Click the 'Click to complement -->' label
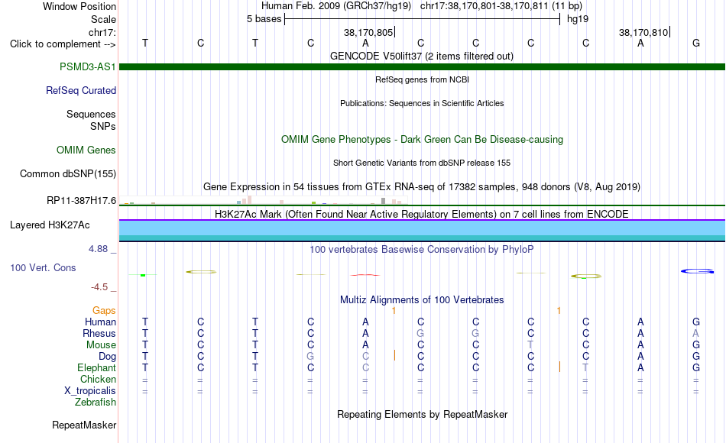726x443 pixels. pos(63,44)
